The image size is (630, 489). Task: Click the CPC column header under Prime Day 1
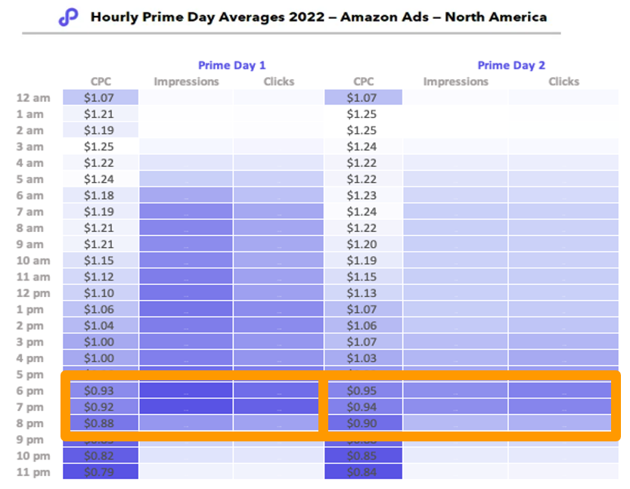101,82
